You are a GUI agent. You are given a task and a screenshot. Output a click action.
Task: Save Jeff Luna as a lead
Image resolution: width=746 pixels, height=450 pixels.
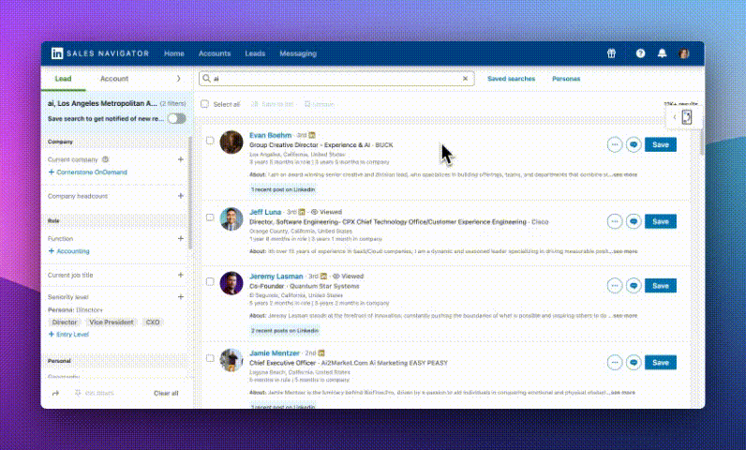pos(661,221)
